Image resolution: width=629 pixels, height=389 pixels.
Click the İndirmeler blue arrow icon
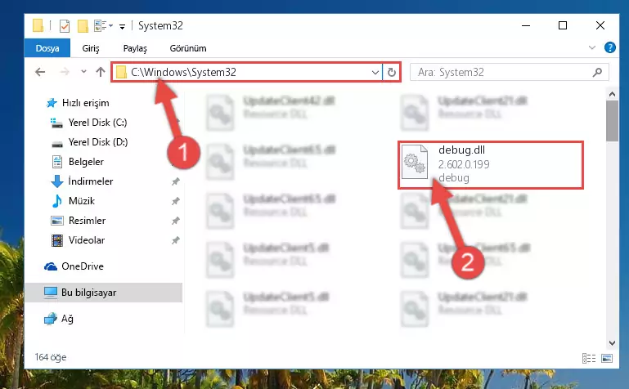[x=57, y=181]
